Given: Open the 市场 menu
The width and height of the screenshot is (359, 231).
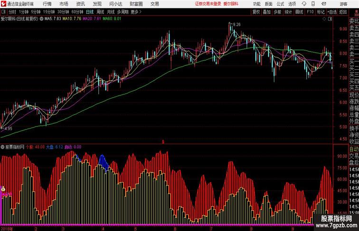Looking at the screenshot, I should coord(64,4).
